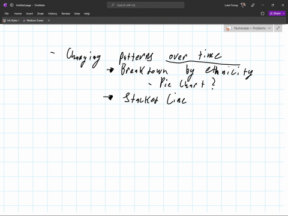This screenshot has height=216, width=288.
Task: Open the Draw ribbon tab
Action: (x=40, y=14)
